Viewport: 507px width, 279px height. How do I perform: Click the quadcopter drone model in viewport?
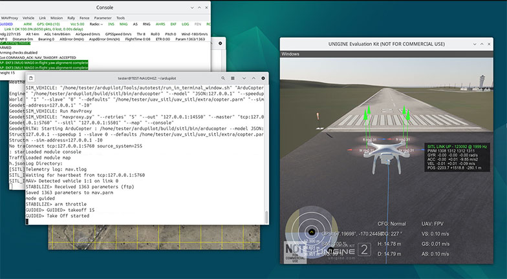386,154
